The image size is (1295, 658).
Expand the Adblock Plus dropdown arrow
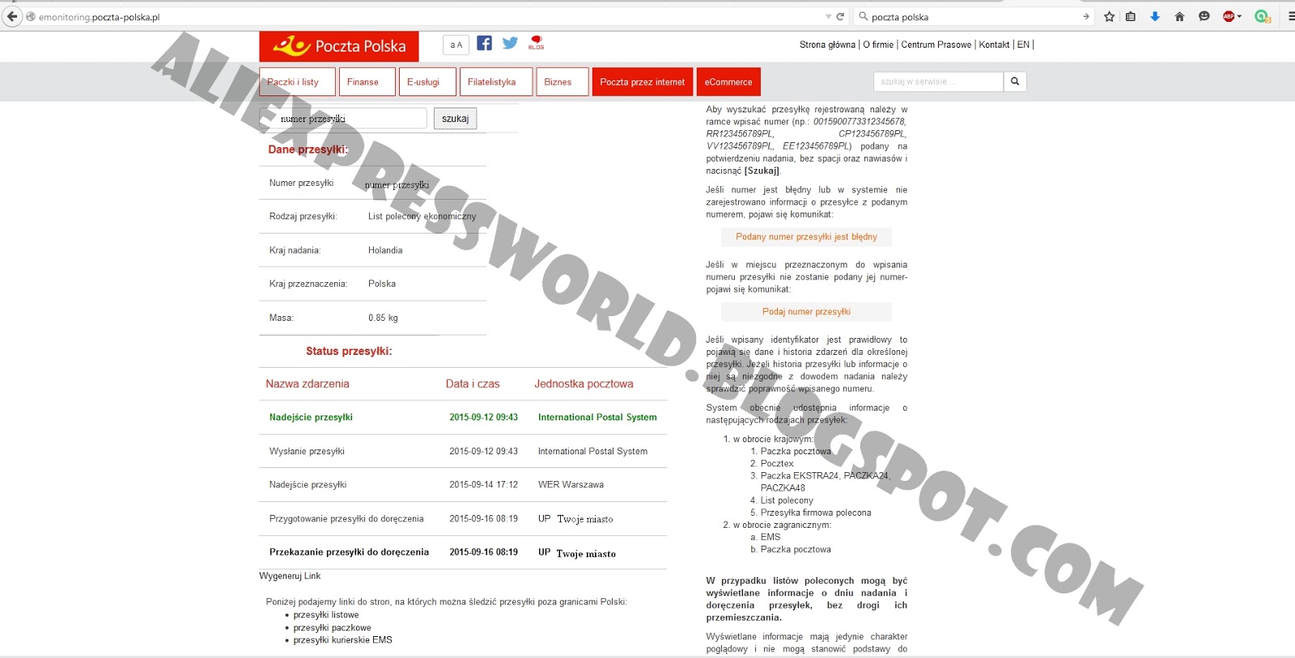point(1239,17)
